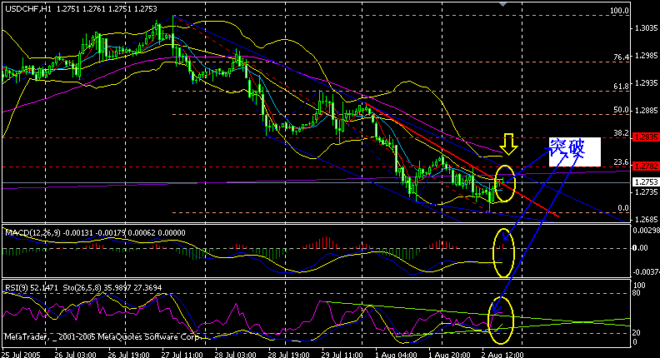Select the Fibonacci 61.8 level label
Image resolution: width=660 pixels, height=358 pixels.
click(622, 87)
